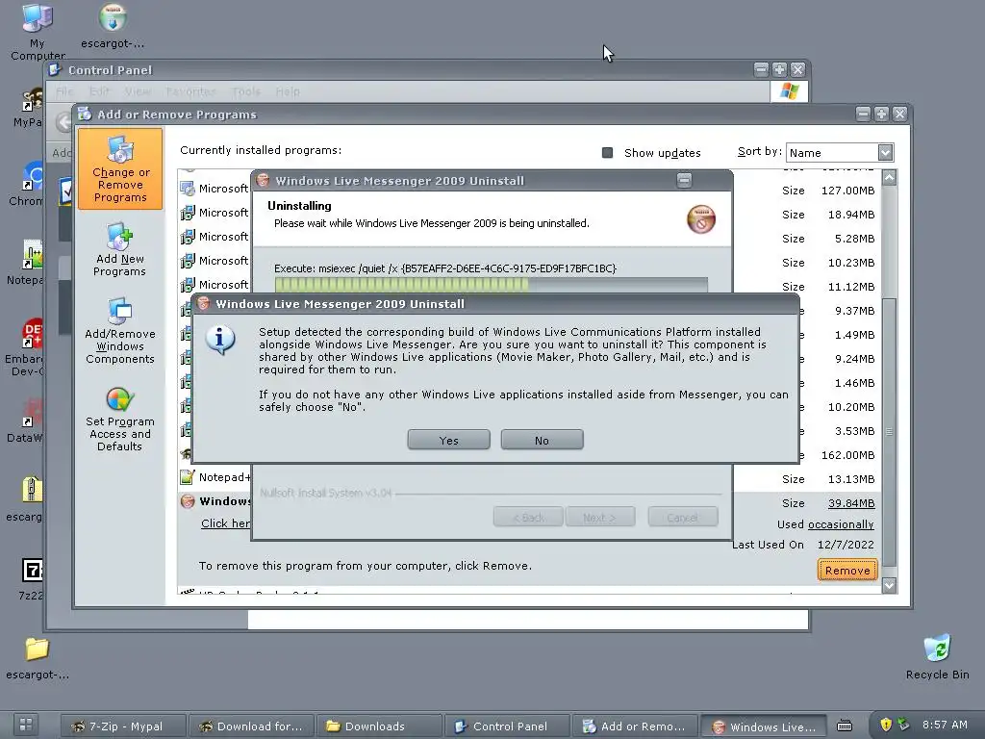Click Yes in the uninstall confirmation dialog
The image size is (985, 739).
[x=448, y=441]
